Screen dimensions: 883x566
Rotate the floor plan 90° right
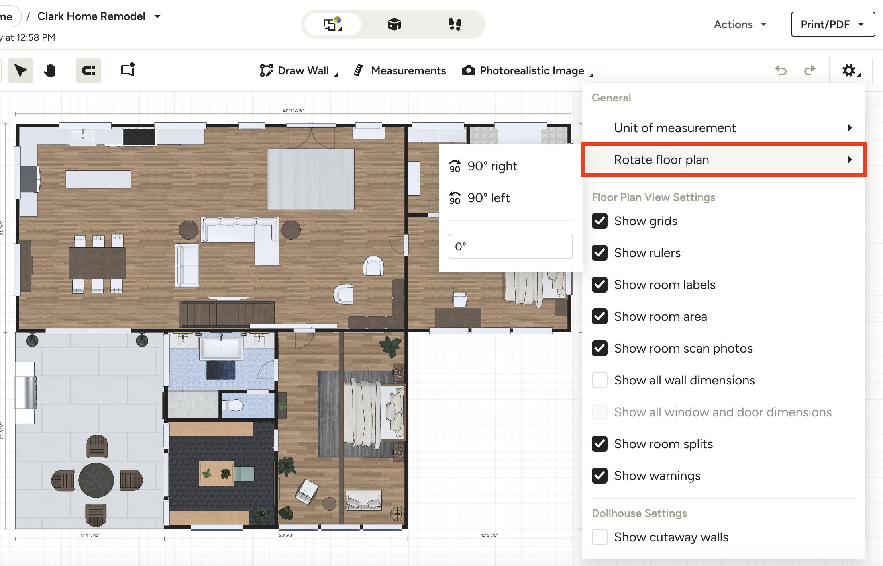(493, 166)
